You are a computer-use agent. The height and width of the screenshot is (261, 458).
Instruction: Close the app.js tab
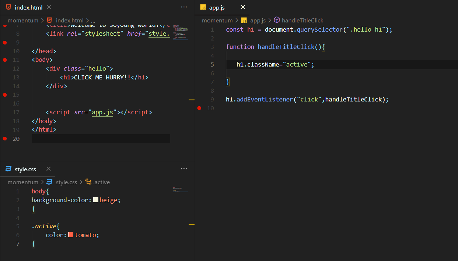242,7
